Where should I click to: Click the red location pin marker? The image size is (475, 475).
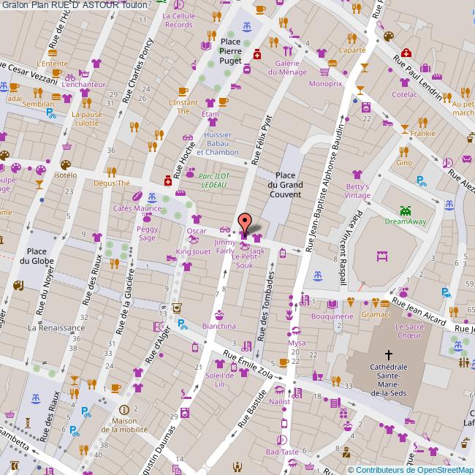click(245, 223)
